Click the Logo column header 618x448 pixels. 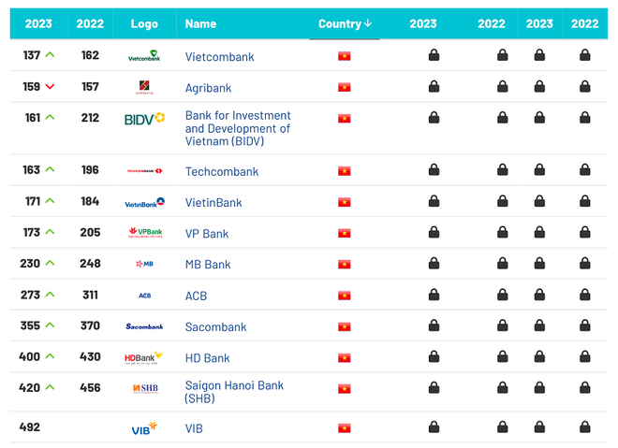pyautogui.click(x=144, y=23)
